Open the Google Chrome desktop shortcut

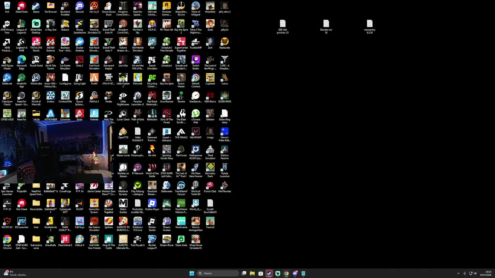click(7, 242)
